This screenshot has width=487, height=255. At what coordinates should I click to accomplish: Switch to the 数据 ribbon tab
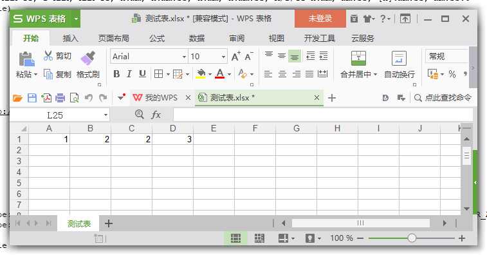tap(197, 38)
